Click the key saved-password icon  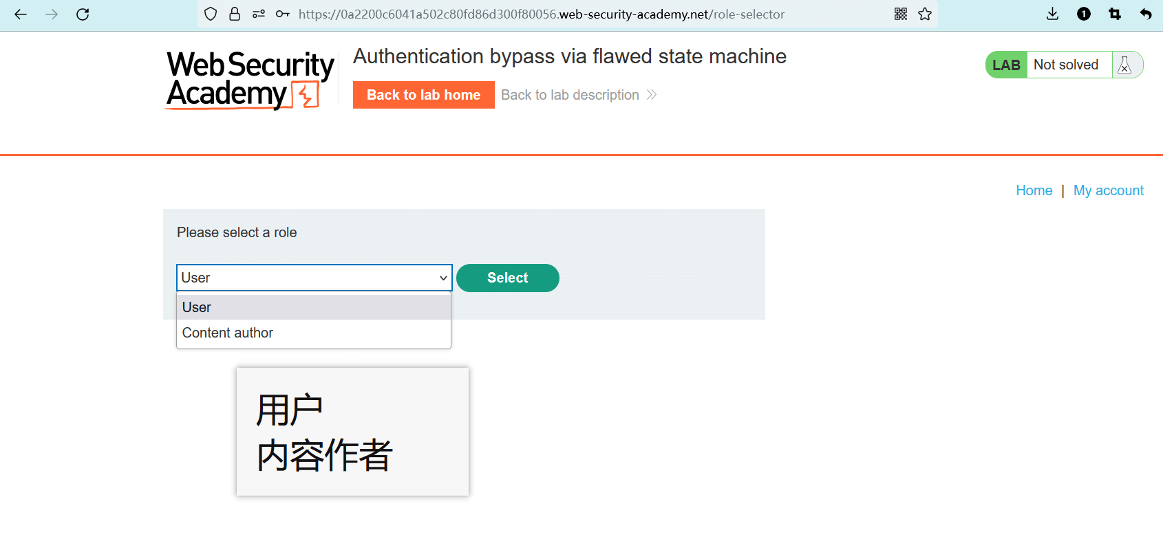click(x=282, y=14)
